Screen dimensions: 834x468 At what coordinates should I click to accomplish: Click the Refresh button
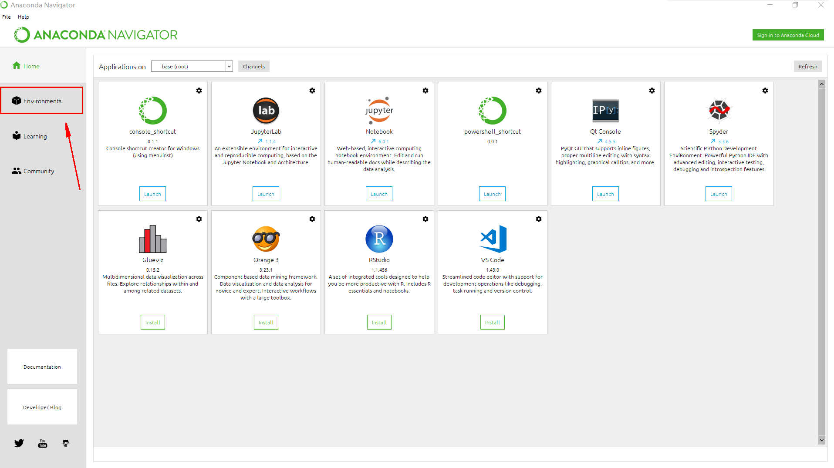pos(808,66)
